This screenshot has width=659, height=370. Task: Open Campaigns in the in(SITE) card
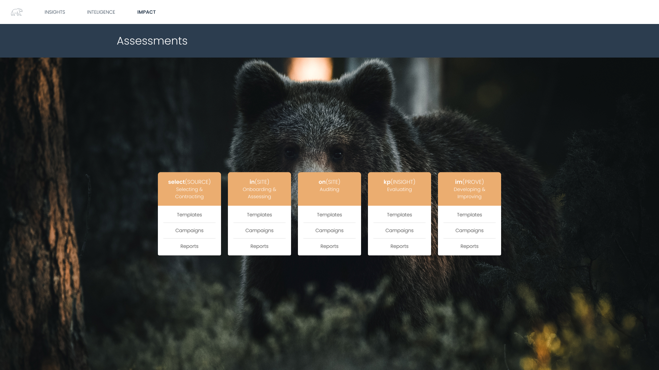point(259,230)
